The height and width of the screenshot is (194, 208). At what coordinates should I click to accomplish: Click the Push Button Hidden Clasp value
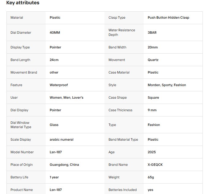click(168, 17)
